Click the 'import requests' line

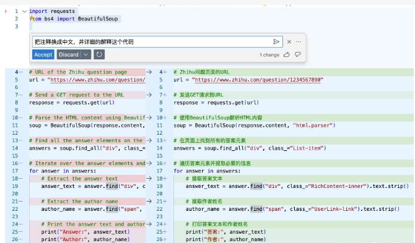pos(52,11)
